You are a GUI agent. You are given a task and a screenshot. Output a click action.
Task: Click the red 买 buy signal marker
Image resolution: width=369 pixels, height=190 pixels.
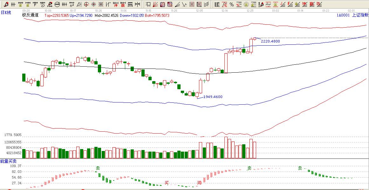pos(166,183)
